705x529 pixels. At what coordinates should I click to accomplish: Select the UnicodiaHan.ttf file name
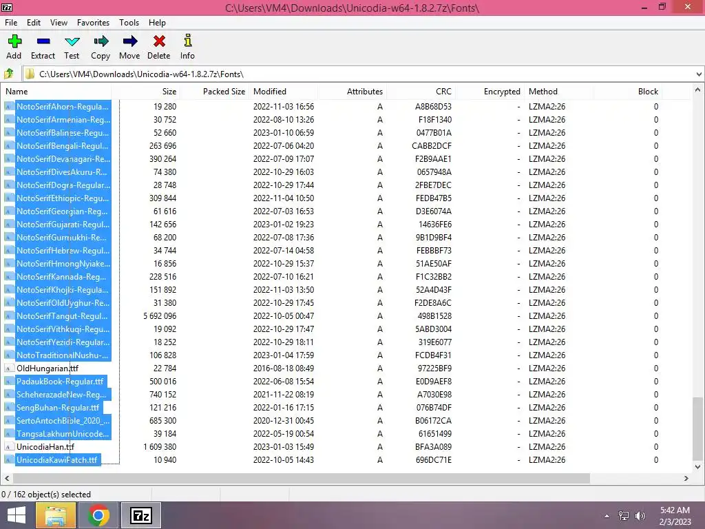pos(45,446)
